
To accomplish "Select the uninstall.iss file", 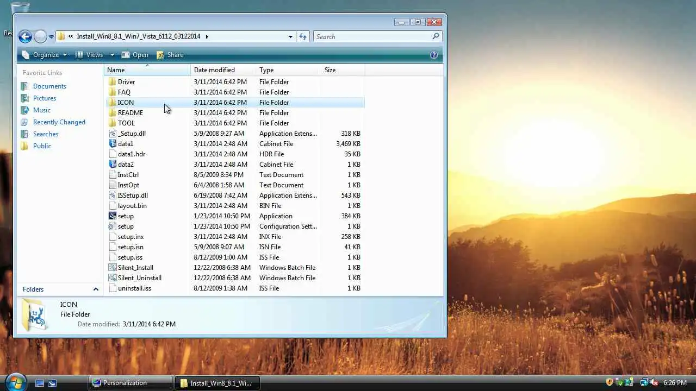I will tap(134, 288).
